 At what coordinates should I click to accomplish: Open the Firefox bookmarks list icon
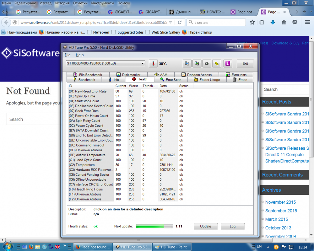262,22
